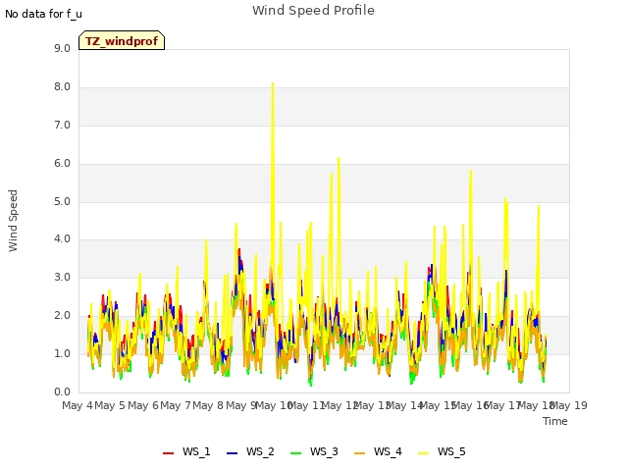Click the 6.0 y-axis tick label

point(62,164)
